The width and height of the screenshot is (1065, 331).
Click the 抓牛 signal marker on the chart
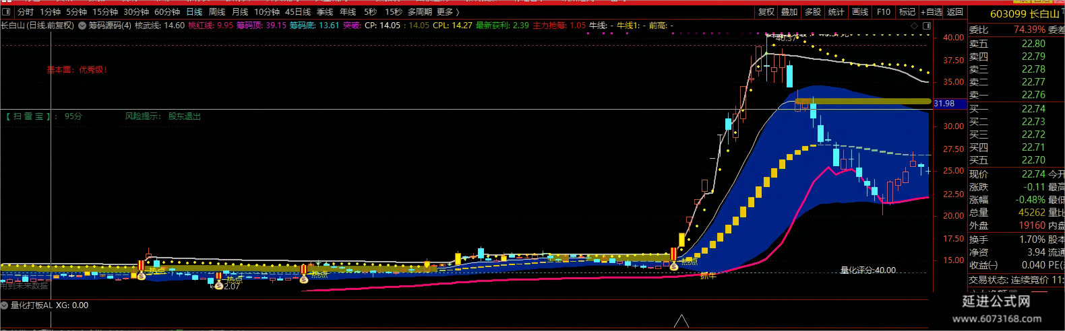coord(708,275)
